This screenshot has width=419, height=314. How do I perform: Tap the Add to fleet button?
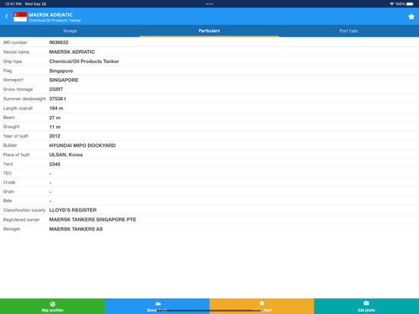point(262,306)
